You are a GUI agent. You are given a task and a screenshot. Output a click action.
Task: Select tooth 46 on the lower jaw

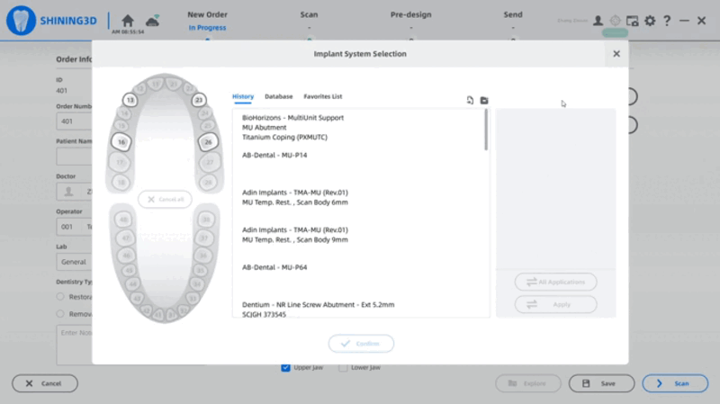pyautogui.click(x=126, y=256)
